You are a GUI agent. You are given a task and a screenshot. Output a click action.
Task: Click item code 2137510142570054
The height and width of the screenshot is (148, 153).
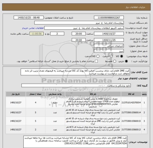click(131, 103)
